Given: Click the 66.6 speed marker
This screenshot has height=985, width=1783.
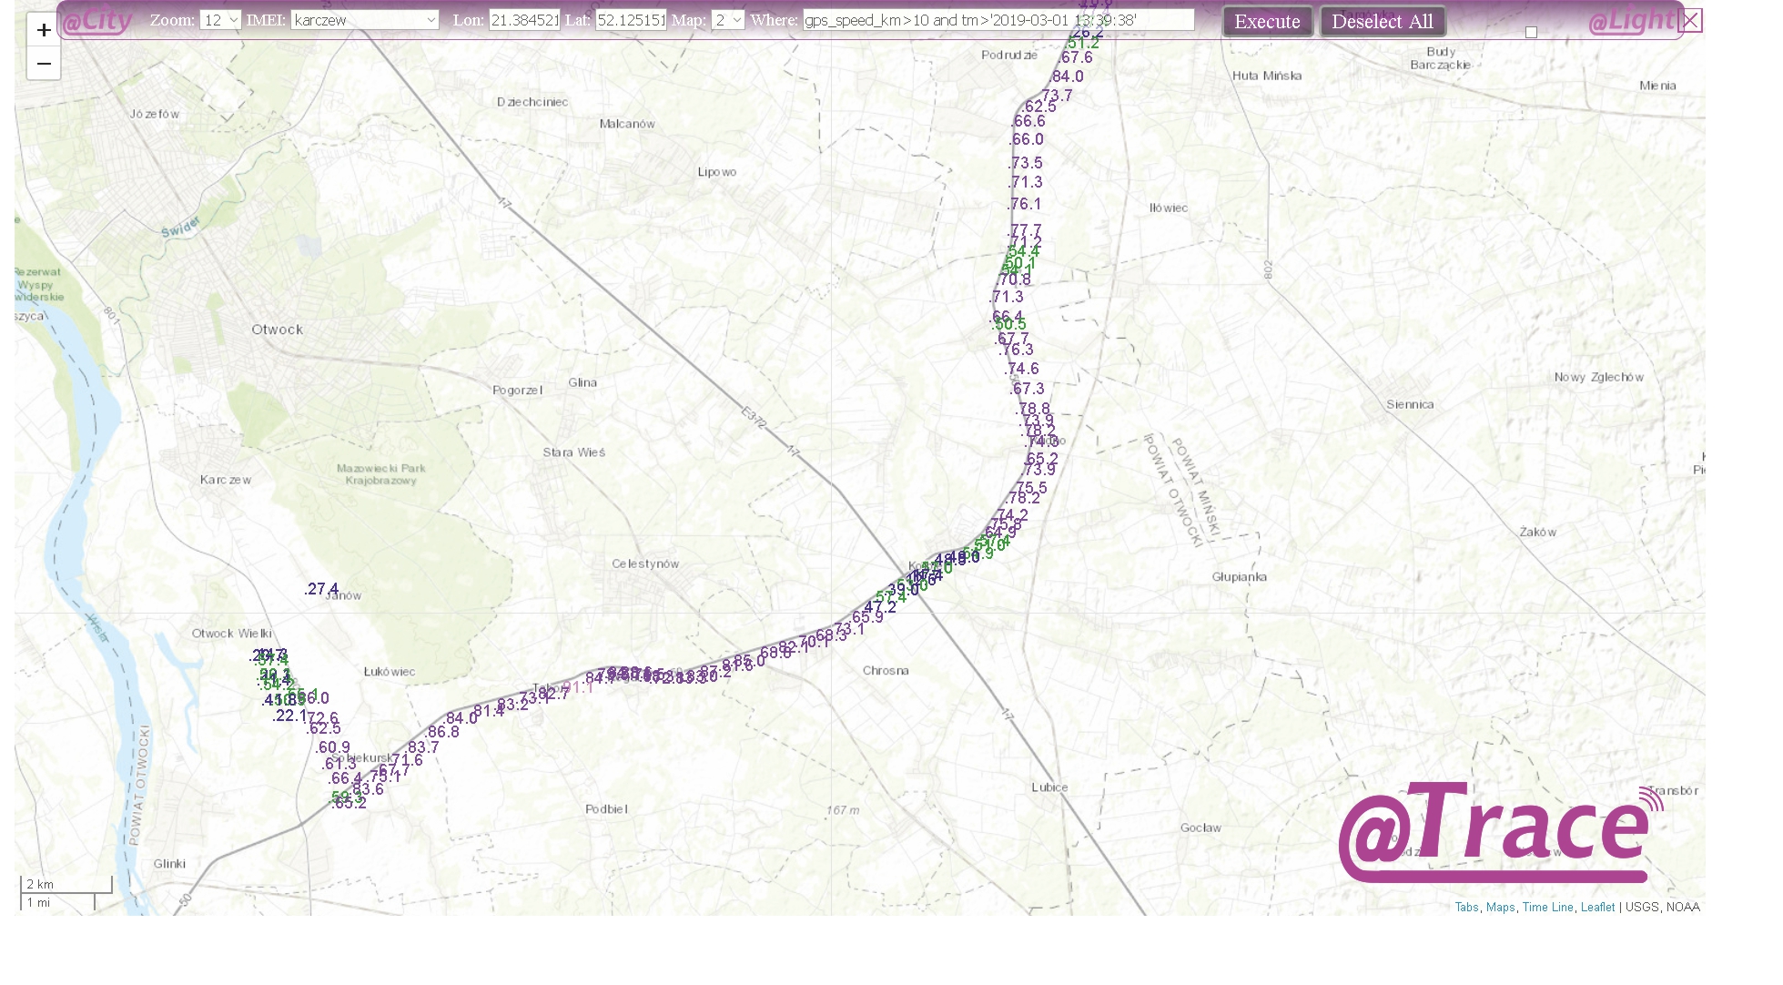Looking at the screenshot, I should coord(1028,121).
